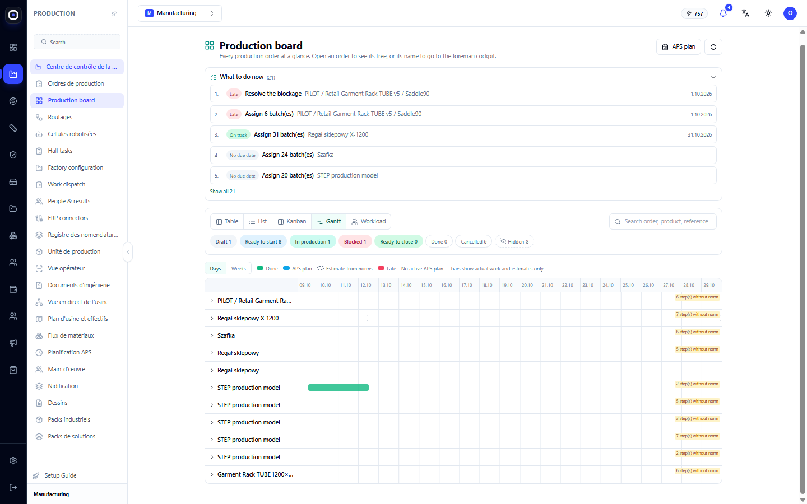Click the app logo at top-left

point(13,15)
